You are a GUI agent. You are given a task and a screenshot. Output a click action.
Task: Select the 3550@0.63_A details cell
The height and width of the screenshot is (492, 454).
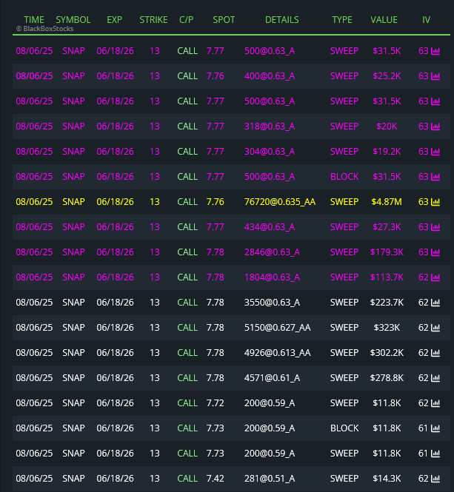pyautogui.click(x=272, y=303)
